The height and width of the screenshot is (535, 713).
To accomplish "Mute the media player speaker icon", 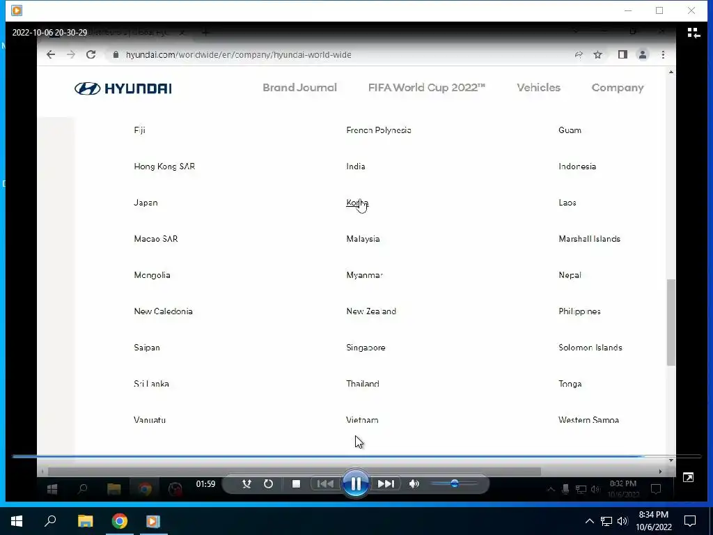I will (414, 483).
